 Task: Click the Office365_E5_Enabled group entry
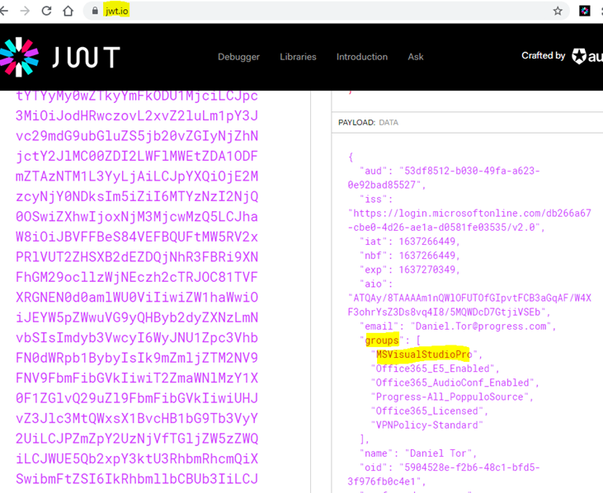432,369
